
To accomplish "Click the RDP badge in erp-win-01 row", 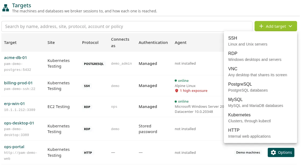I will click(x=87, y=107).
